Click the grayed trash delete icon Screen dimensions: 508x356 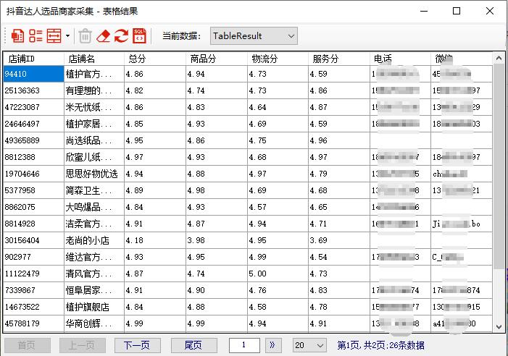click(85, 35)
